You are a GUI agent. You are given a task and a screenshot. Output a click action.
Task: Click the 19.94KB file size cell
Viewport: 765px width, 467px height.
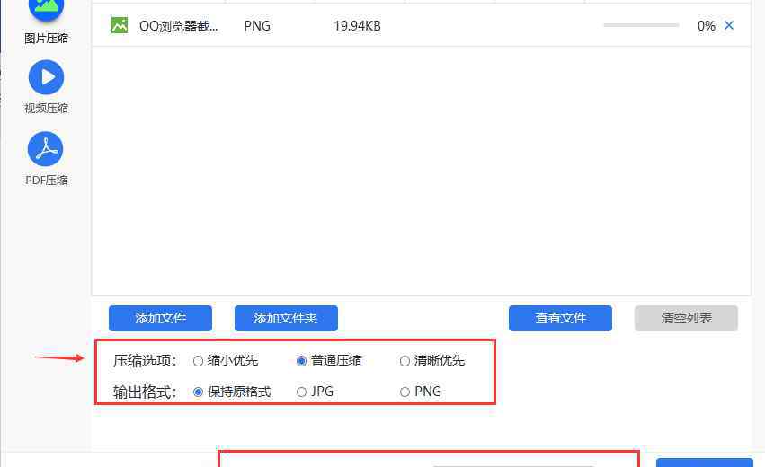(x=357, y=26)
